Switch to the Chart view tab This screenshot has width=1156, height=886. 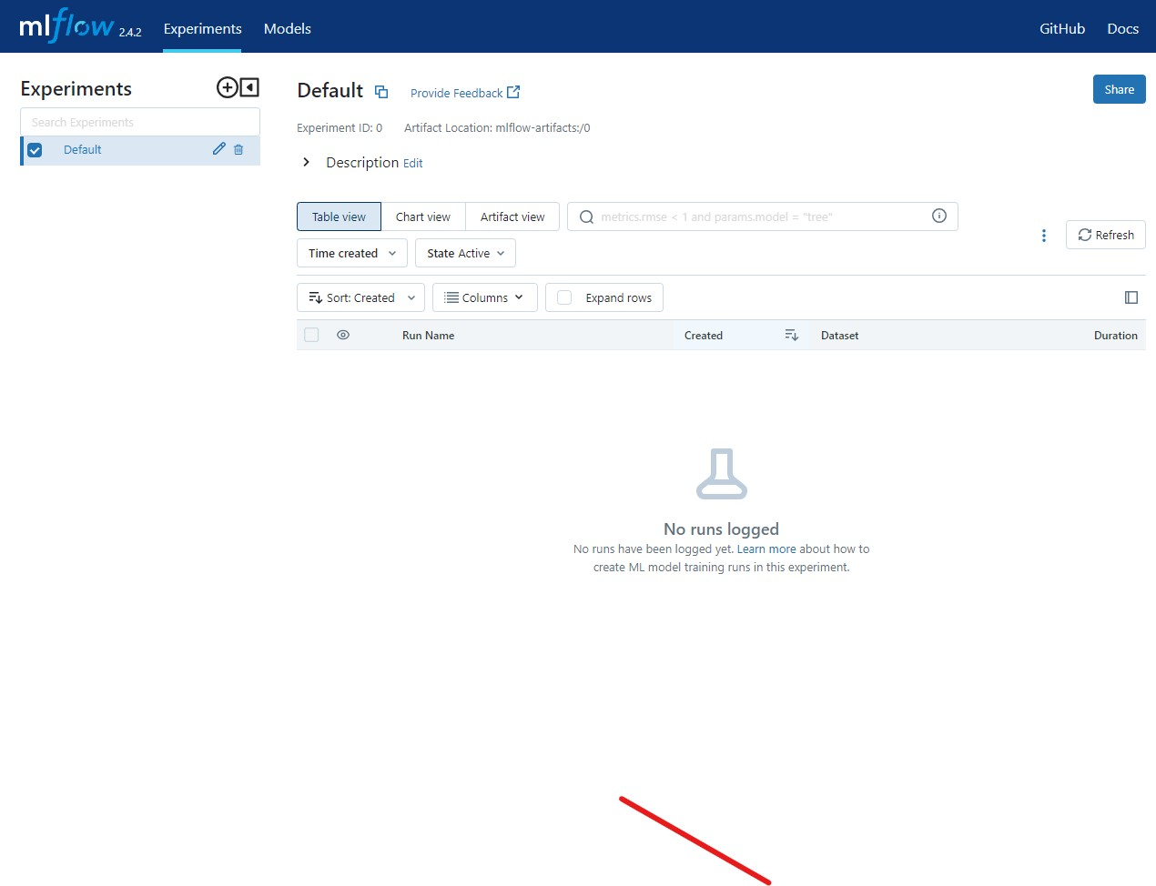[x=423, y=216]
